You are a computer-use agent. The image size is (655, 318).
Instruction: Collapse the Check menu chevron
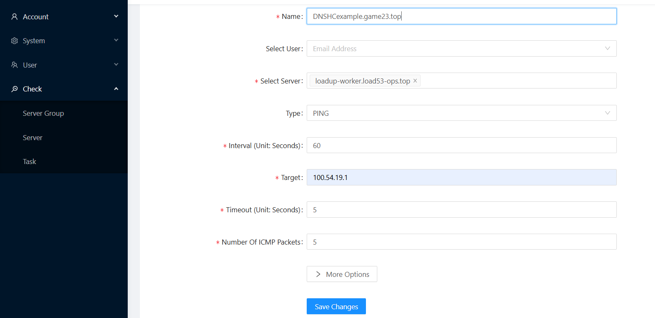coord(116,89)
